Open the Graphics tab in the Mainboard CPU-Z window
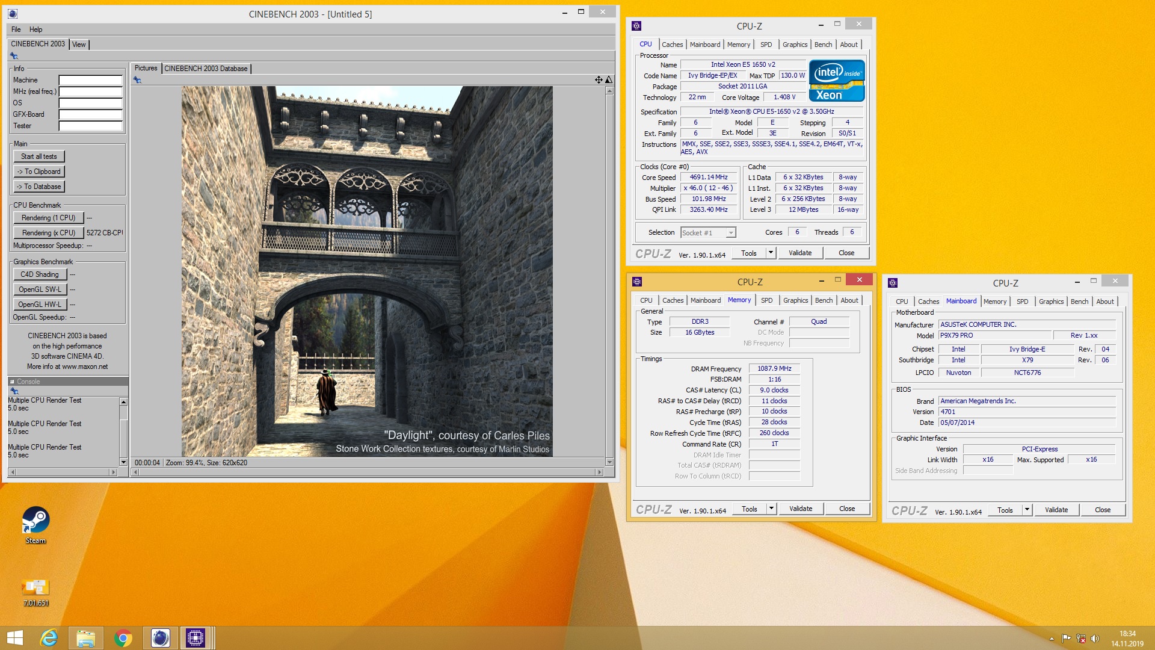The width and height of the screenshot is (1155, 650). (x=1051, y=302)
